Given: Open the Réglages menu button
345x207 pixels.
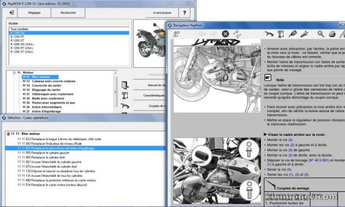Looking at the screenshot, I should tap(34, 13).
